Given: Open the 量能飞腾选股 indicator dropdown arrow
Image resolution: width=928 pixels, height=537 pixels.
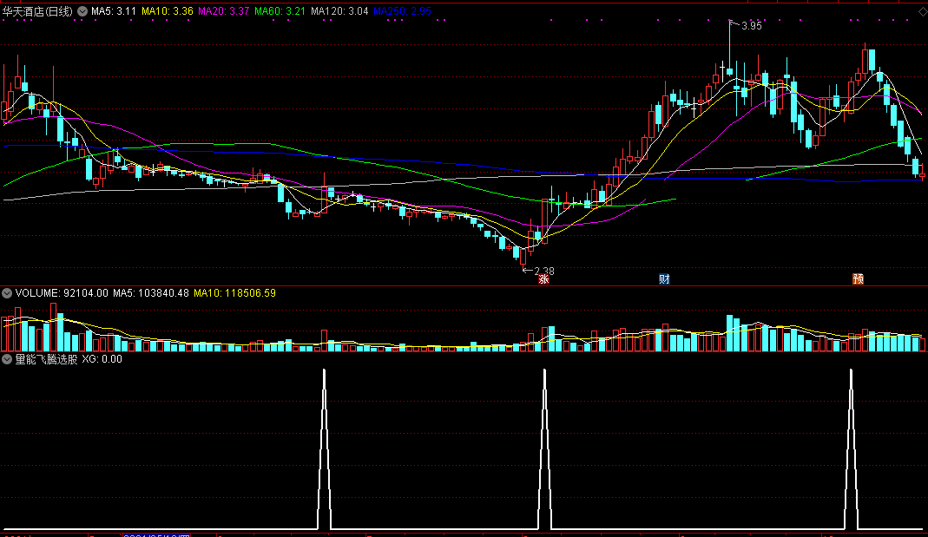Looking at the screenshot, I should pos(7,359).
